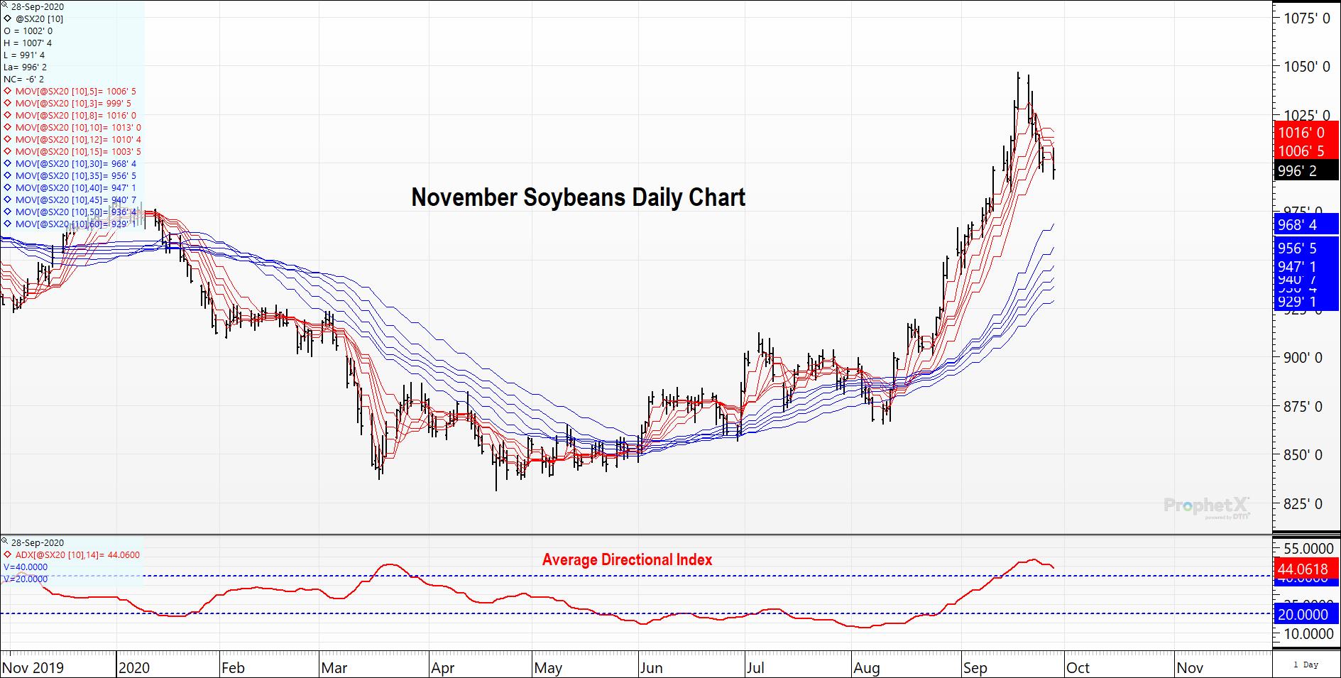Click the blue 947' 1 price axis tag
This screenshot has height=678, width=1341.
coord(1307,266)
